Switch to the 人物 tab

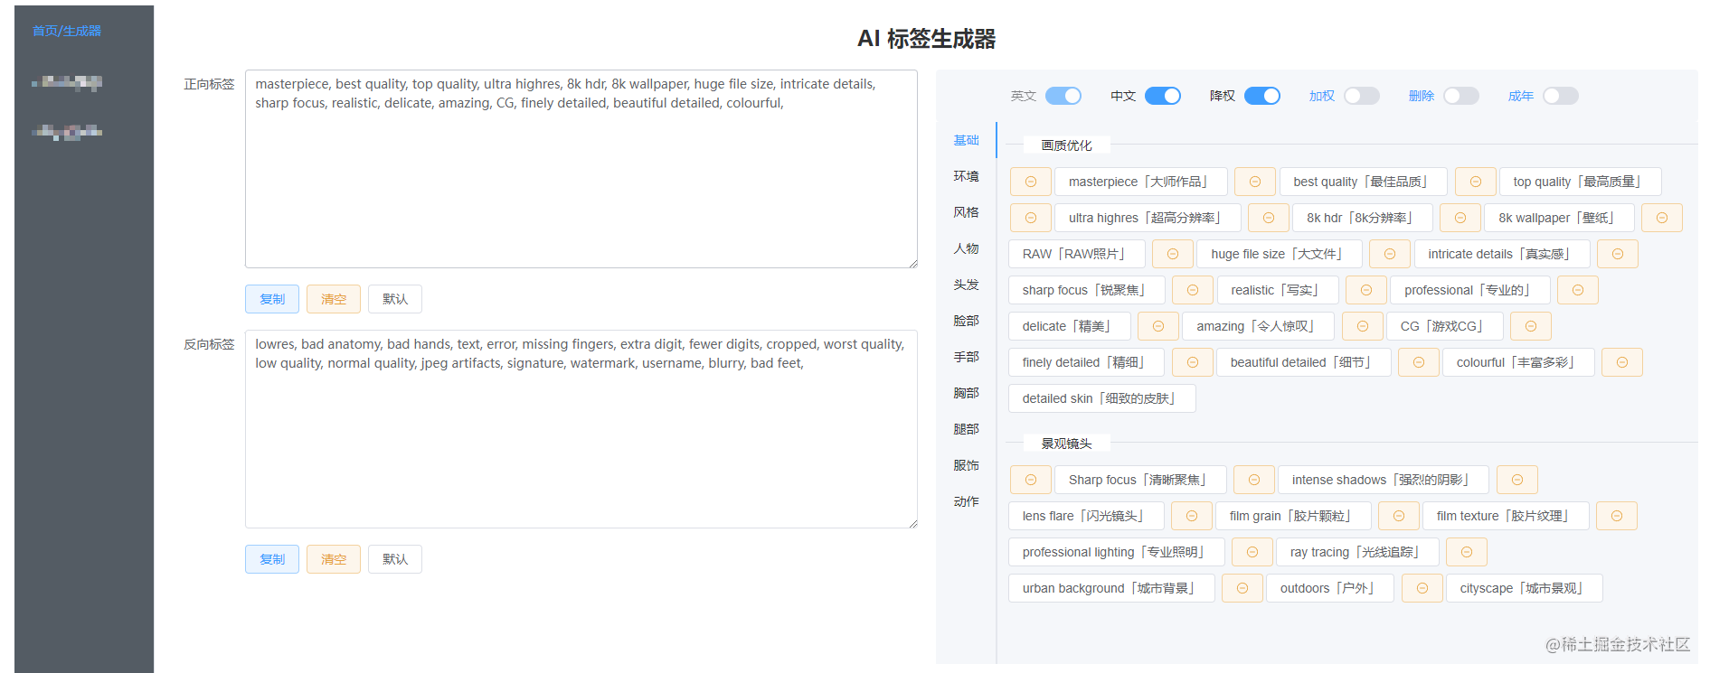pos(966,248)
